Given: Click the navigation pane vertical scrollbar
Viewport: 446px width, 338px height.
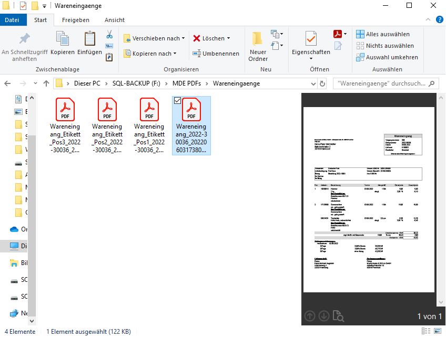Looking at the screenshot, I should click(32, 210).
